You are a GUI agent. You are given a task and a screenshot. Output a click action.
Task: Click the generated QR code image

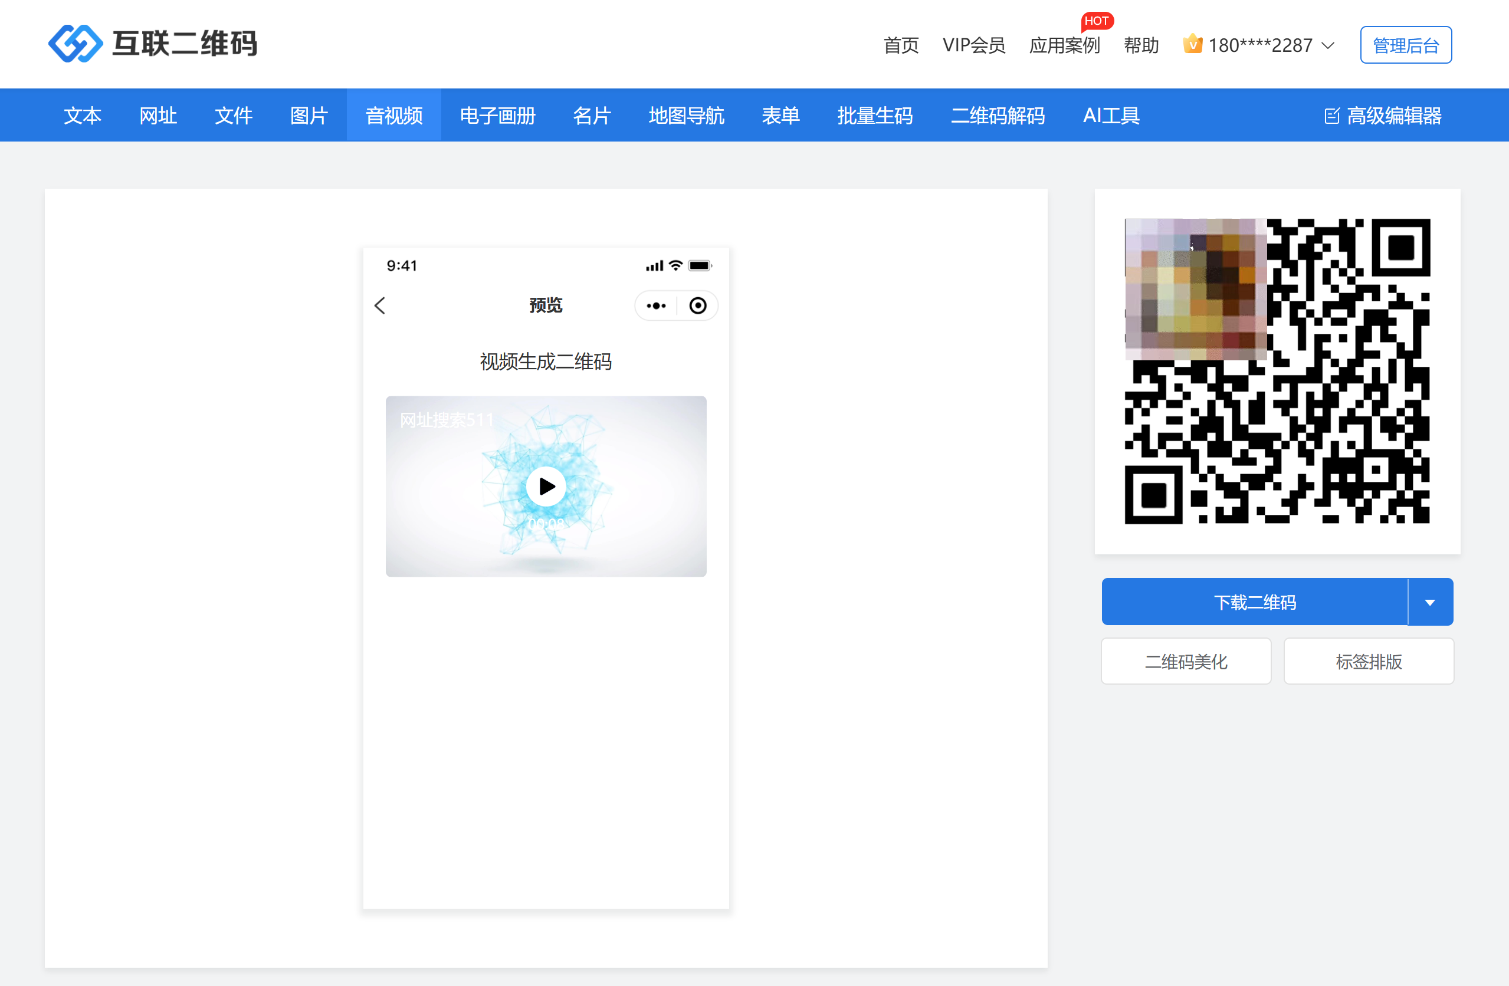[1277, 372]
